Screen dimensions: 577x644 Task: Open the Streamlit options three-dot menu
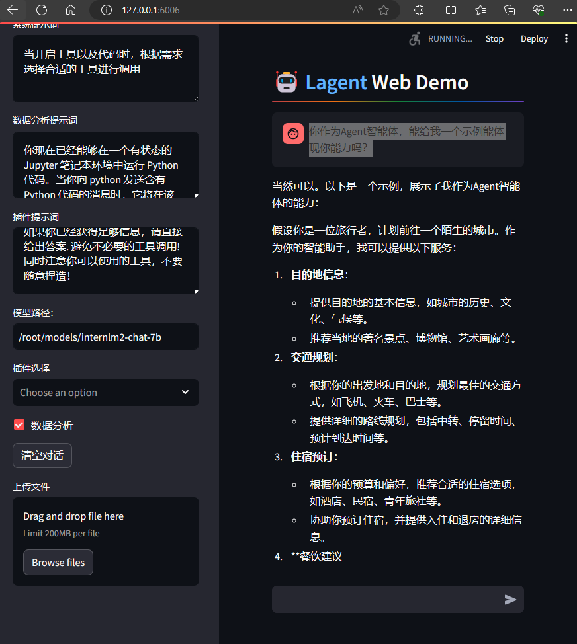click(x=566, y=39)
